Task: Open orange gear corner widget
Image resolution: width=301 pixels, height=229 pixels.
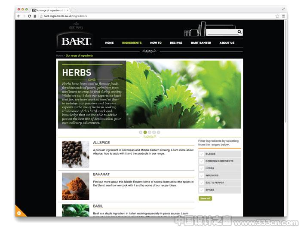Action: [19, 212]
